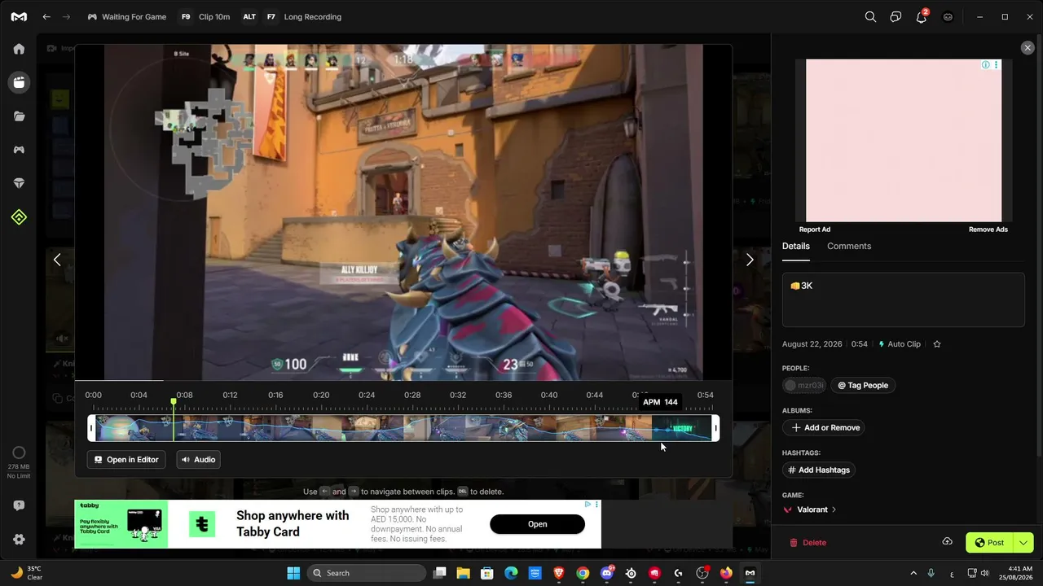1043x586 pixels.
Task: Show hidden system tray icons
Action: [x=913, y=573]
